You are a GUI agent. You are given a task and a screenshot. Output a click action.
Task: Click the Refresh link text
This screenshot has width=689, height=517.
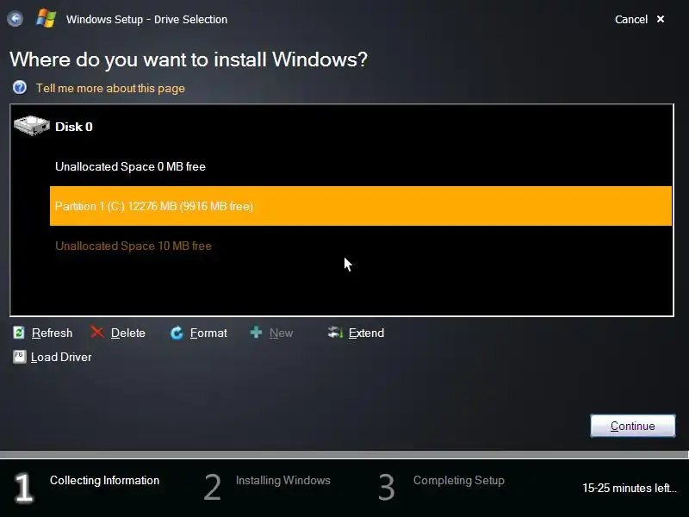tap(52, 333)
